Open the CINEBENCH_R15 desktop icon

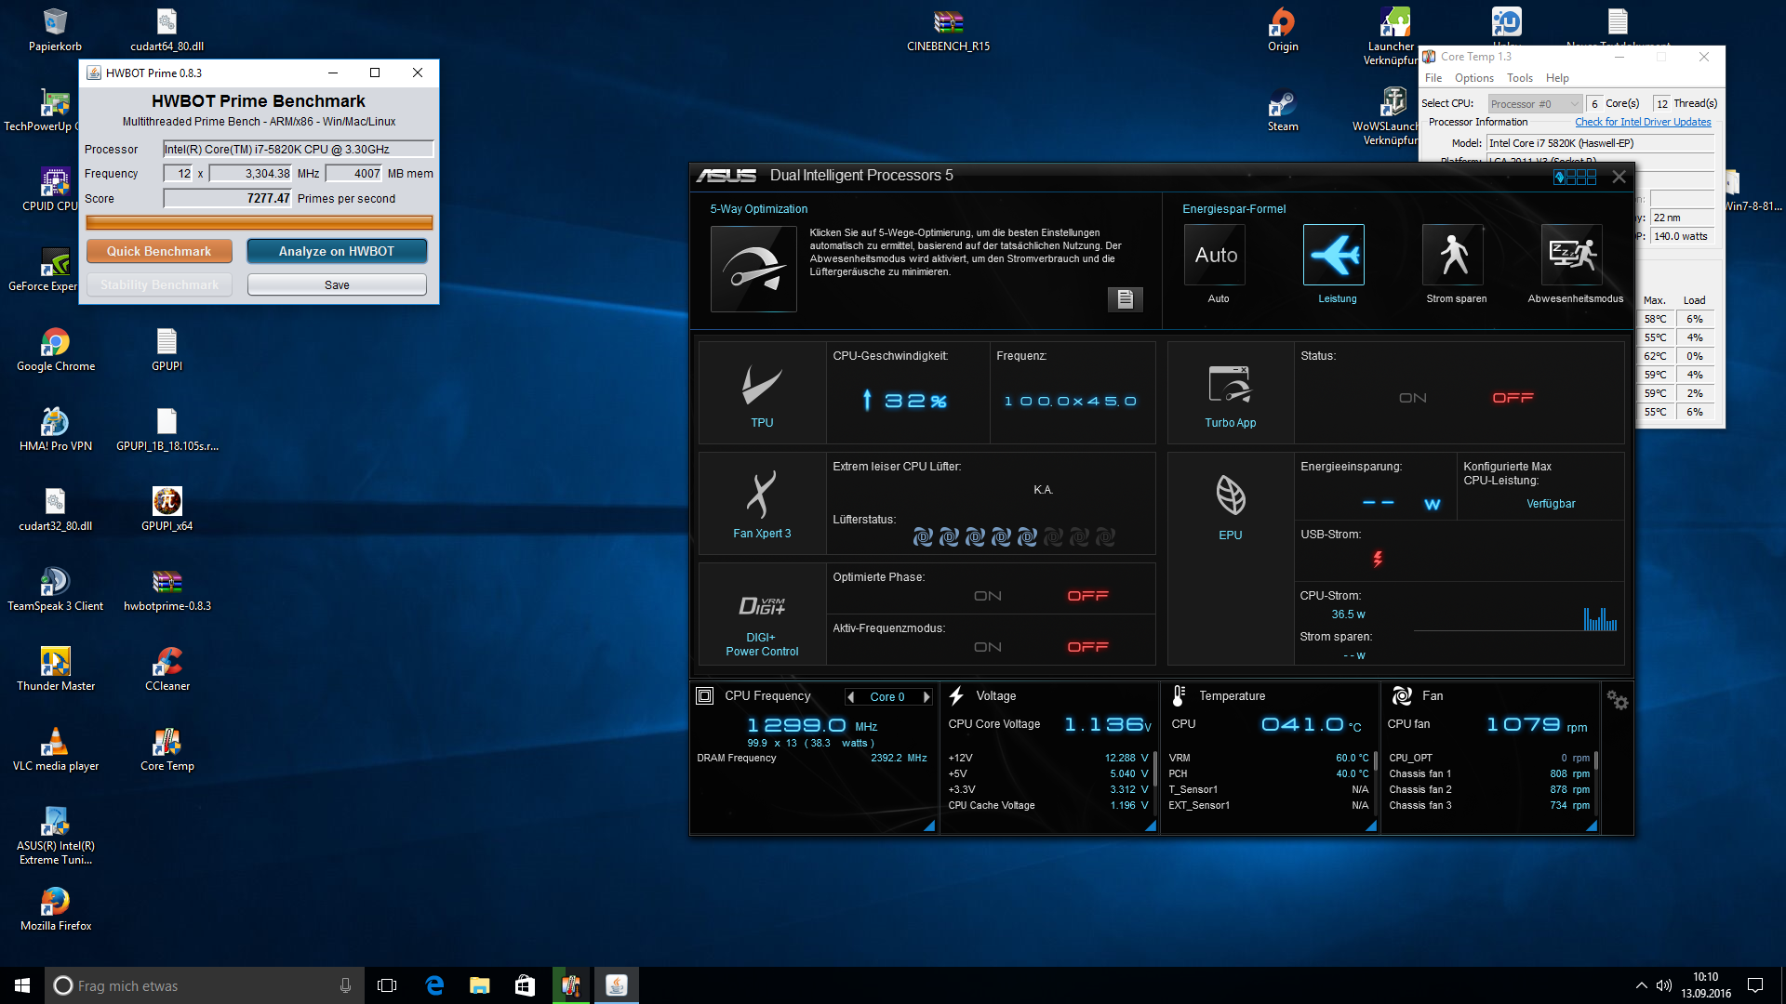point(948,29)
